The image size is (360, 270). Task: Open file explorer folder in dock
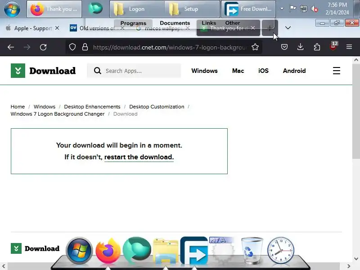point(166,252)
